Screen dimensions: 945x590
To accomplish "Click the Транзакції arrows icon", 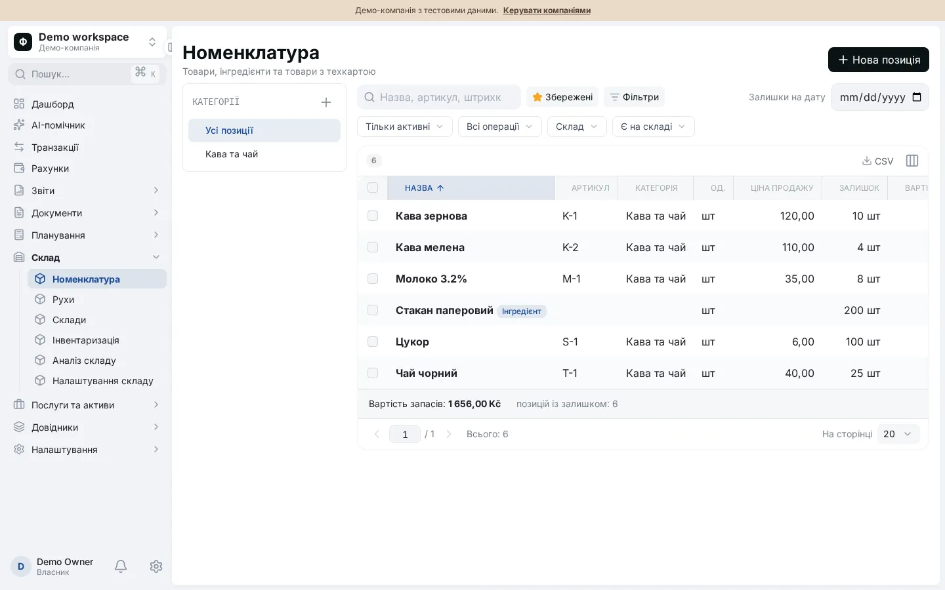I will 19,147.
